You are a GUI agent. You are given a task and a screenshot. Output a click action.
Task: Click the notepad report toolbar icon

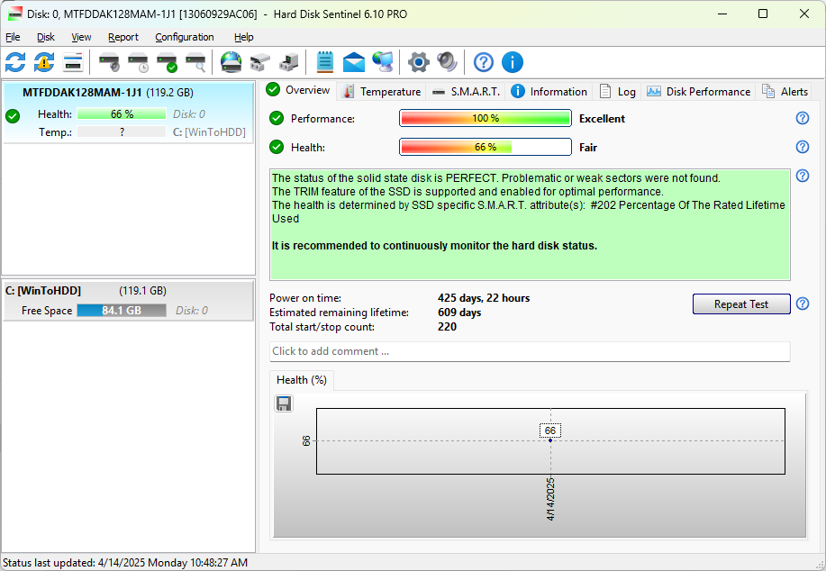tap(325, 62)
